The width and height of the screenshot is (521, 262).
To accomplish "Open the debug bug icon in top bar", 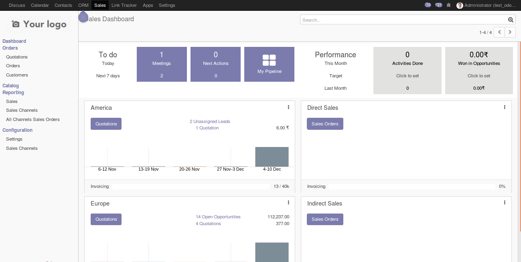I will click(448, 5).
